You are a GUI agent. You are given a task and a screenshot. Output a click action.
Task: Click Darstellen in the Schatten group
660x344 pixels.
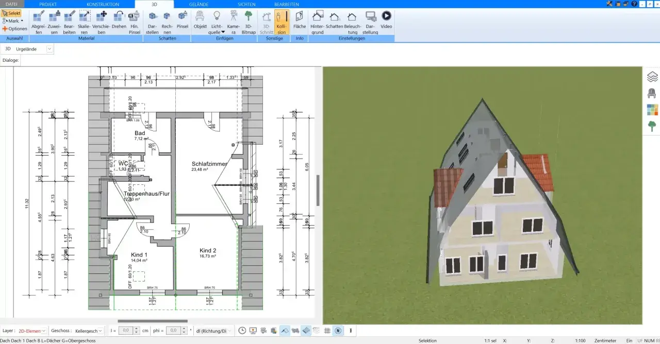pyautogui.click(x=153, y=22)
